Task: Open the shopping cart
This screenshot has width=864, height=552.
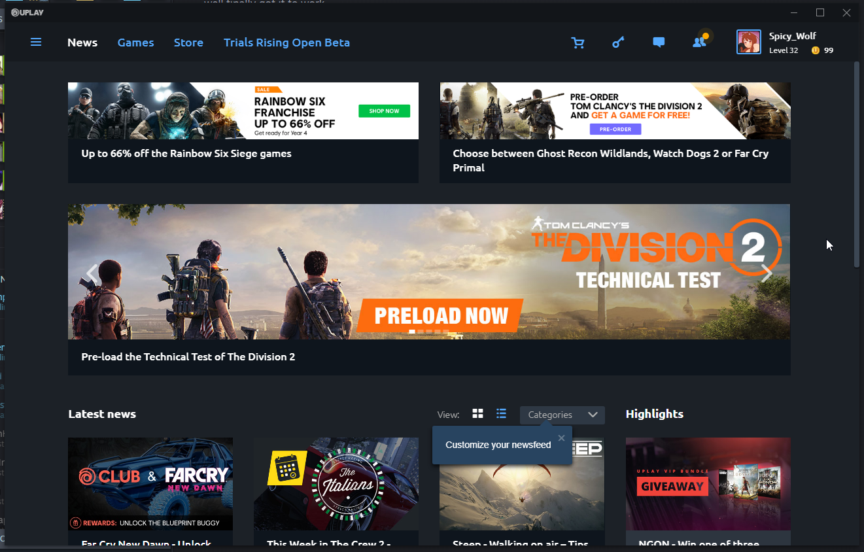Action: click(578, 43)
